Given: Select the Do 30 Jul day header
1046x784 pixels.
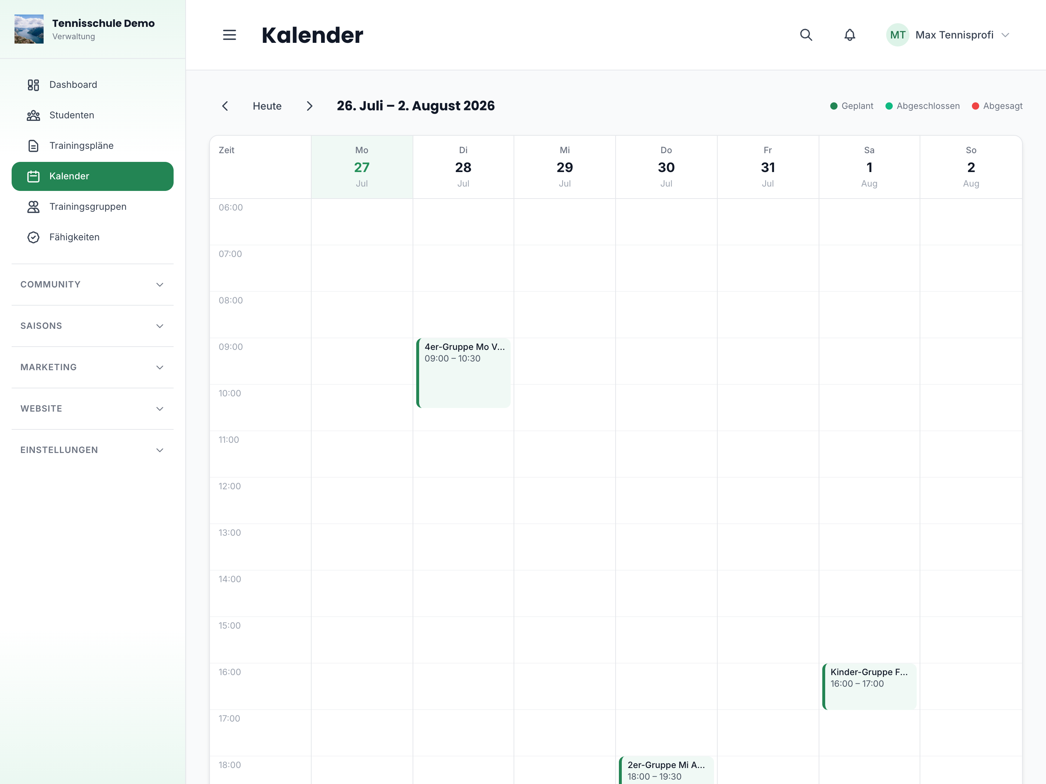Looking at the screenshot, I should pyautogui.click(x=666, y=167).
